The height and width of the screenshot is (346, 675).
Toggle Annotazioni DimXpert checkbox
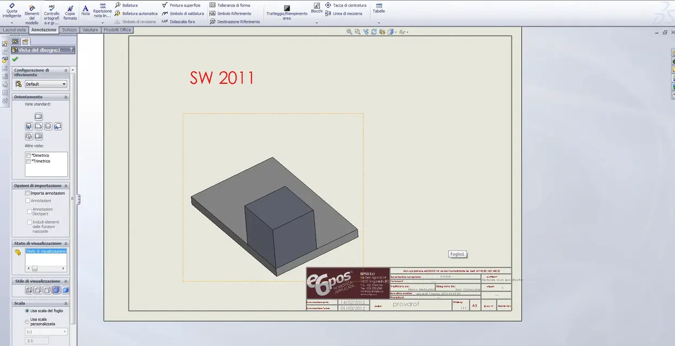click(29, 211)
